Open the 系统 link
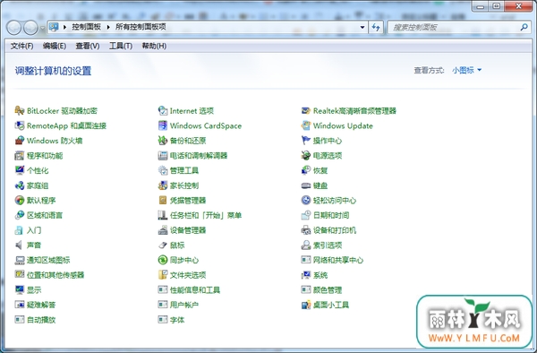Screen dimensions: 537x353 coord(320,275)
